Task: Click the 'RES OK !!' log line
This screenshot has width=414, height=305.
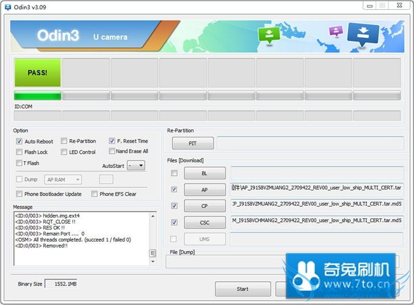Action: click(x=40, y=228)
